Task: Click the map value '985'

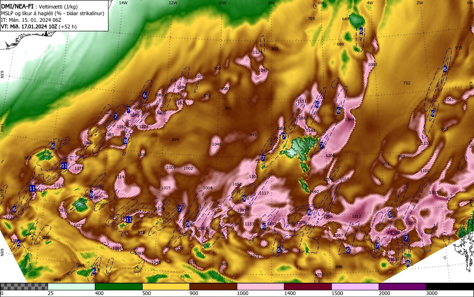Action: tap(224, 264)
